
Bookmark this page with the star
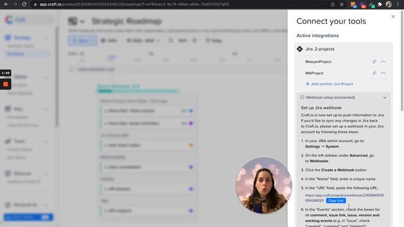(x=342, y=4)
